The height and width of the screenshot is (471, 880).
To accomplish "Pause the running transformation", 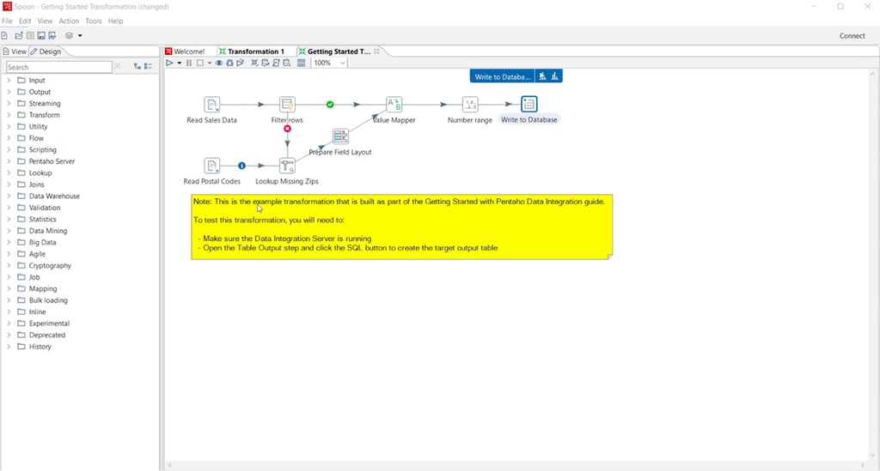I will [188, 63].
